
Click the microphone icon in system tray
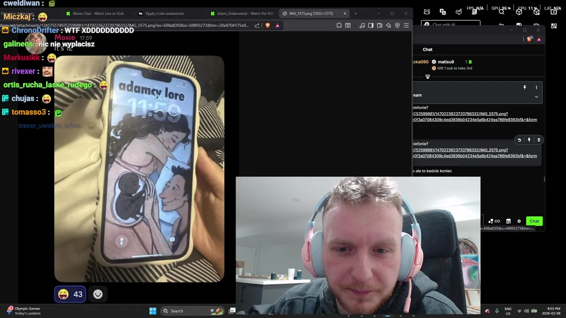coord(497,311)
